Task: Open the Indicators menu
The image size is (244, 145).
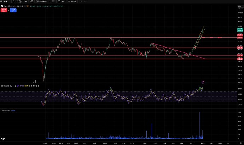Action: (43, 1)
